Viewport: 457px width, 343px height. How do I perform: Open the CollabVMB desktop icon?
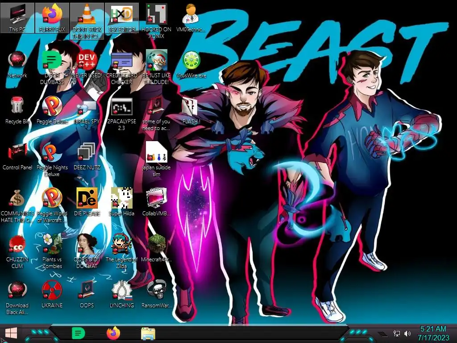[156, 202]
